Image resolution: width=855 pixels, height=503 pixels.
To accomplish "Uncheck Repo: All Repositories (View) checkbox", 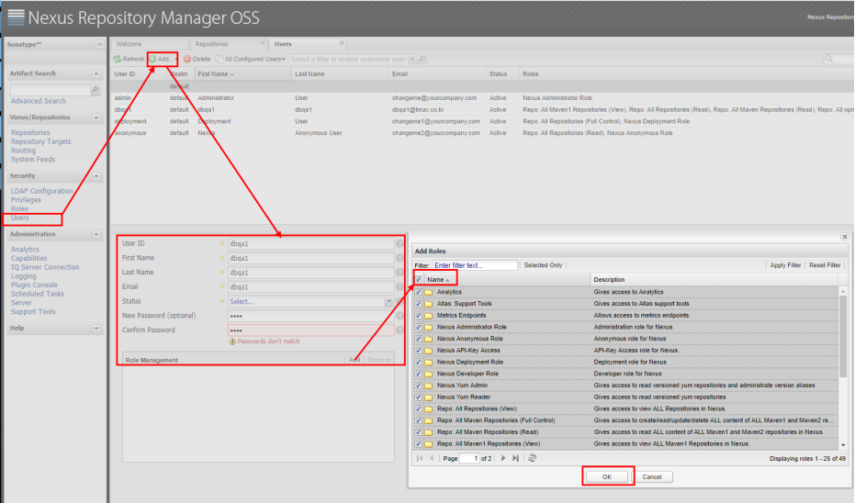I will pyautogui.click(x=418, y=408).
